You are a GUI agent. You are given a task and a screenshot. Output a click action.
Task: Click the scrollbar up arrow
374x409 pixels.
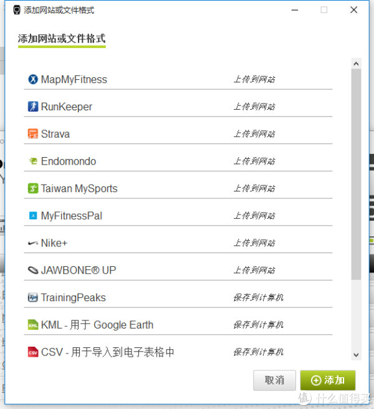tap(357, 64)
